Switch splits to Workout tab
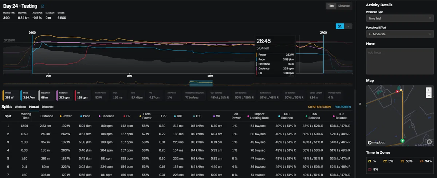 pos(20,107)
